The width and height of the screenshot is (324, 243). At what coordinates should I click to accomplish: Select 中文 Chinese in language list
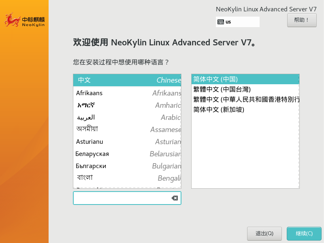(127, 80)
